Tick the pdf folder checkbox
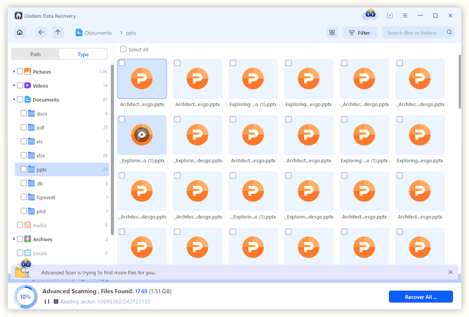469x317 pixels. click(x=23, y=127)
